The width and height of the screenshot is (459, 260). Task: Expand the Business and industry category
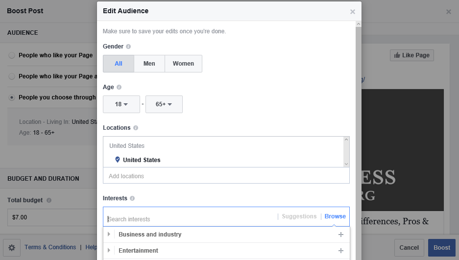109,234
